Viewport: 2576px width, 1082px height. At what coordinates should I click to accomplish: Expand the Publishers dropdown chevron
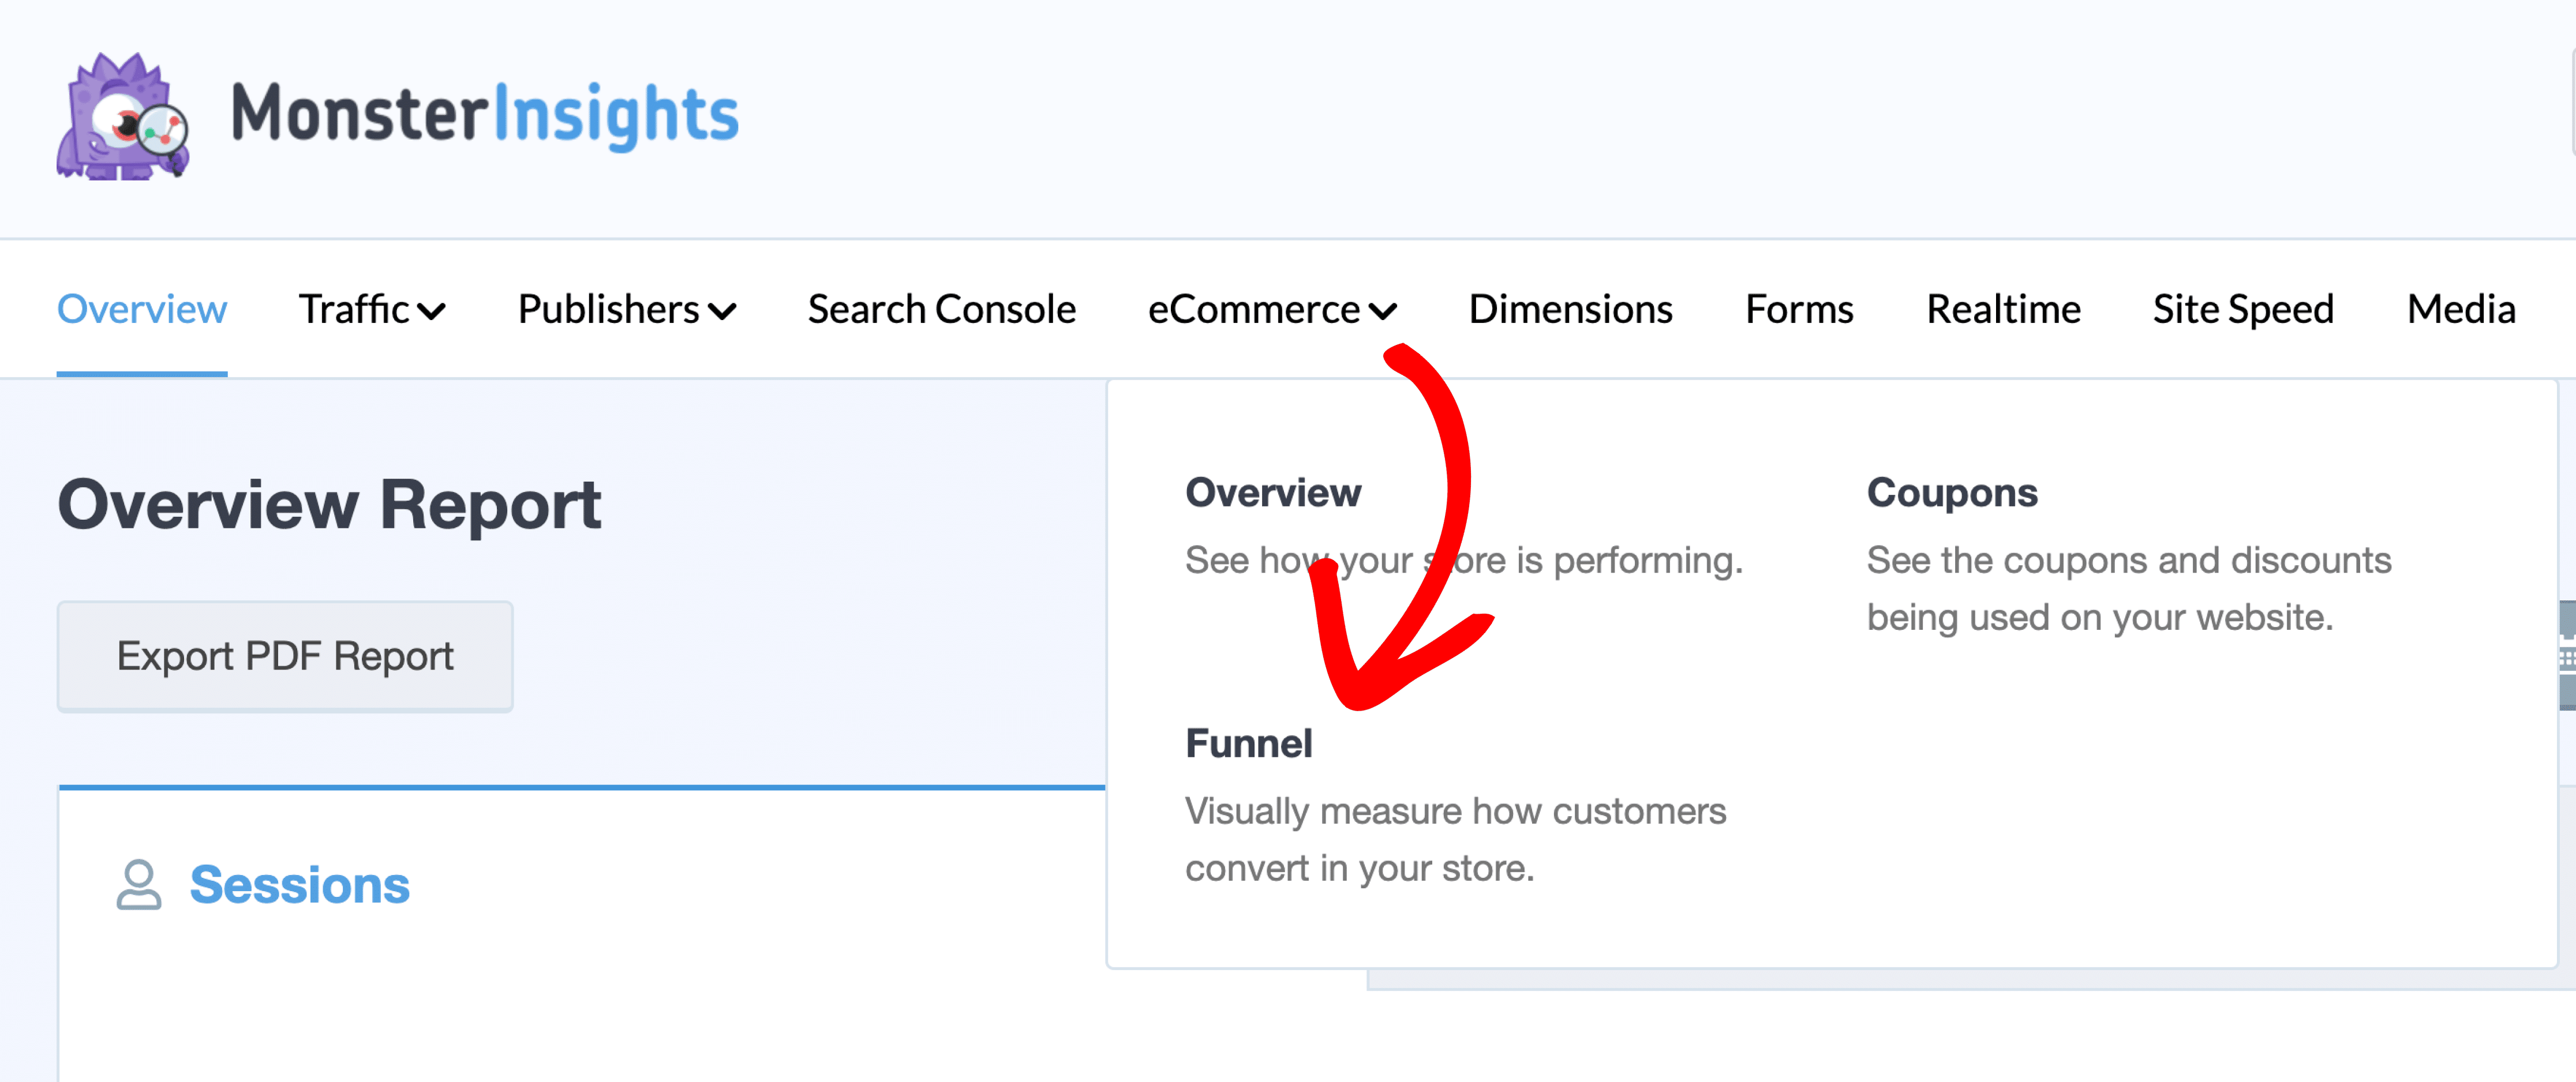(722, 311)
